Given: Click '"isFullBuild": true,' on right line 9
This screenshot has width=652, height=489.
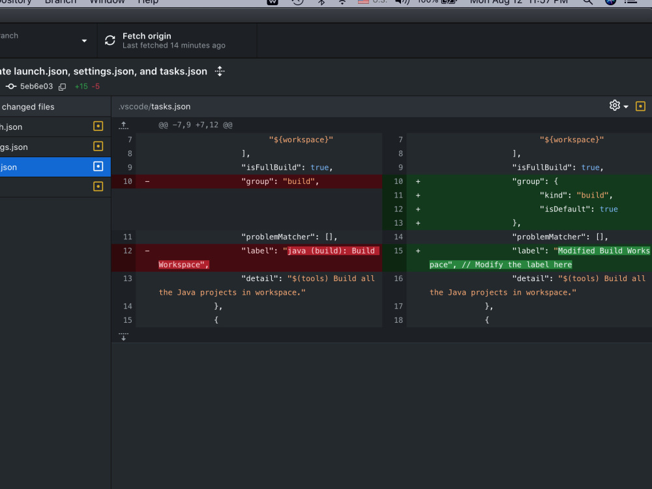Looking at the screenshot, I should pos(557,168).
